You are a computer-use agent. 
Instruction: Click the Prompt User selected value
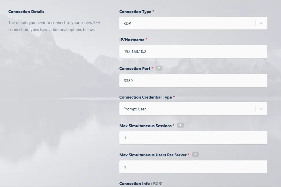(134, 109)
